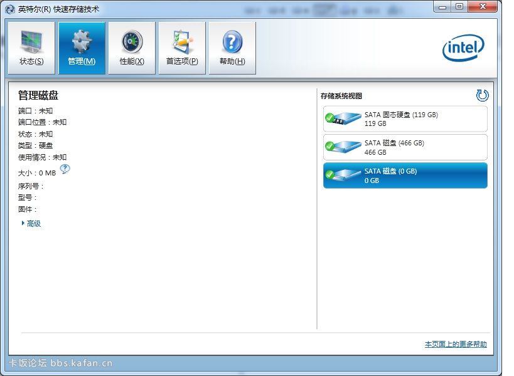Click the 使用情况：未知 text
This screenshot has width=514, height=376.
point(42,157)
